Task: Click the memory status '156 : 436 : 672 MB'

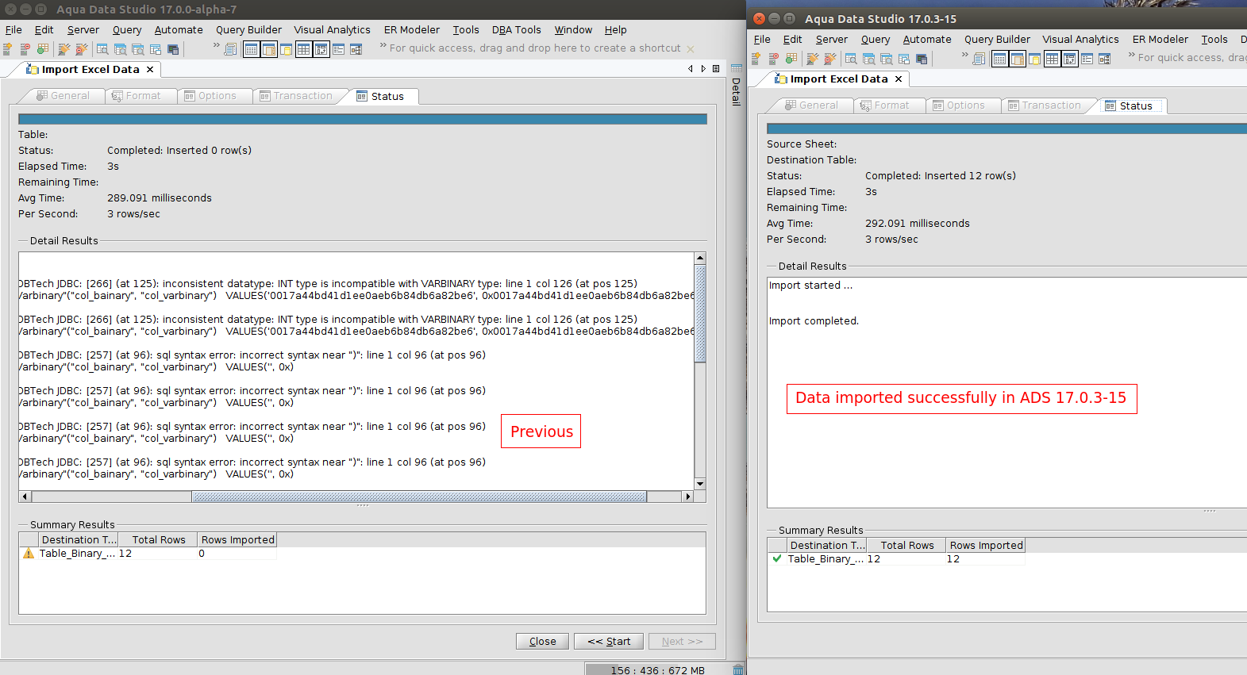Action: [x=657, y=670]
